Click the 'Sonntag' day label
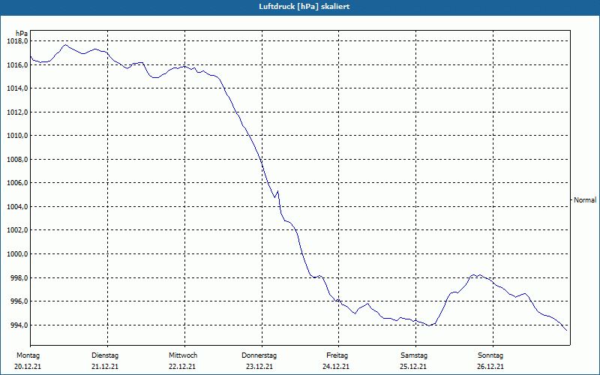Viewport: 600px width, 375px height. (x=490, y=355)
